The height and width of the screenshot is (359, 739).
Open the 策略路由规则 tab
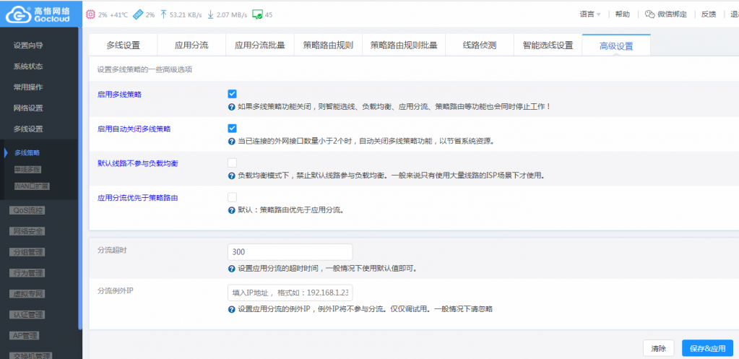(x=328, y=46)
